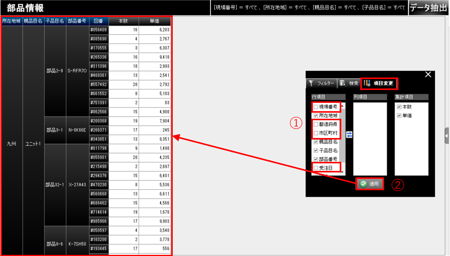Enable the 受注日 row item
This screenshot has height=256, width=450.
pos(316,168)
